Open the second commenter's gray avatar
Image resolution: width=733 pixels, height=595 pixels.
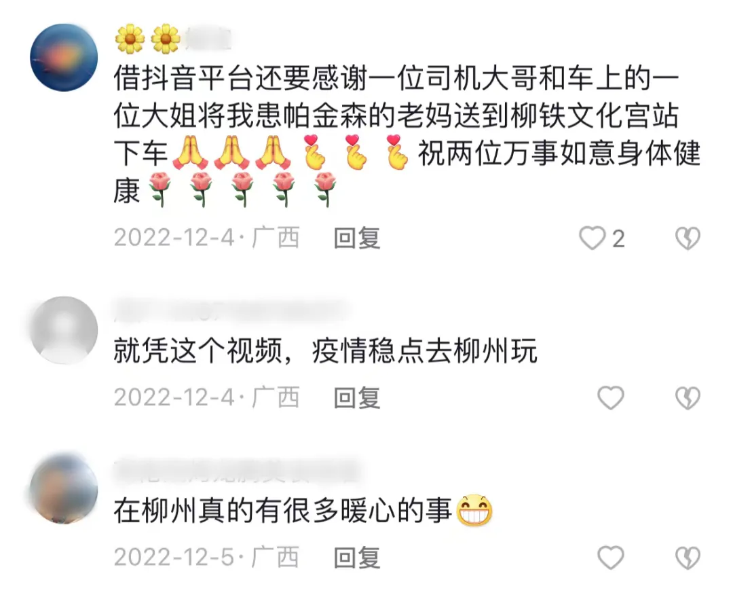tap(64, 330)
